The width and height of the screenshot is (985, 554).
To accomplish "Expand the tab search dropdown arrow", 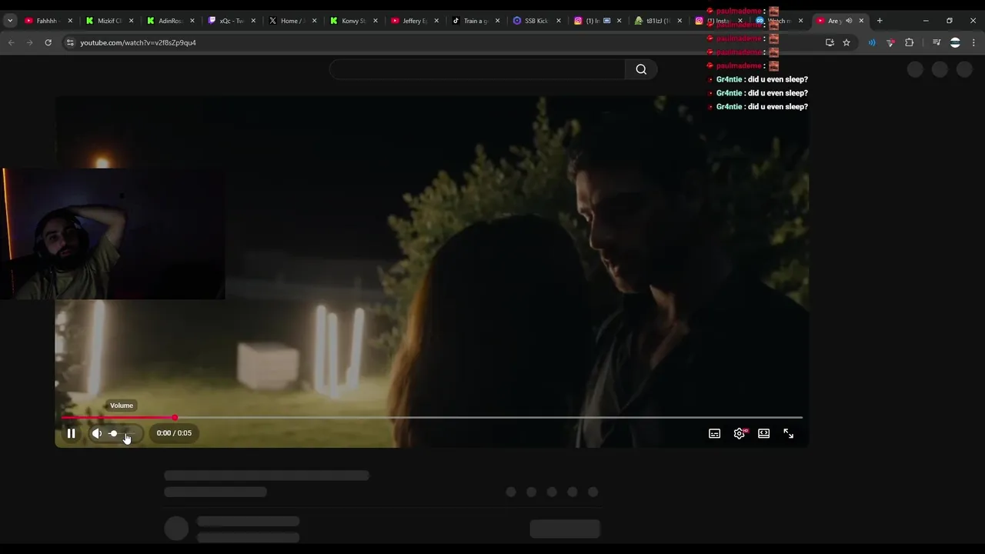I will pos(10,21).
